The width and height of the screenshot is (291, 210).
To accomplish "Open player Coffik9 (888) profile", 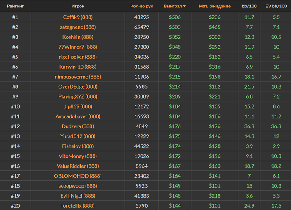I will click(x=78, y=17).
